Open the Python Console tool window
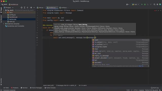162x91 pixels. (50, 88)
